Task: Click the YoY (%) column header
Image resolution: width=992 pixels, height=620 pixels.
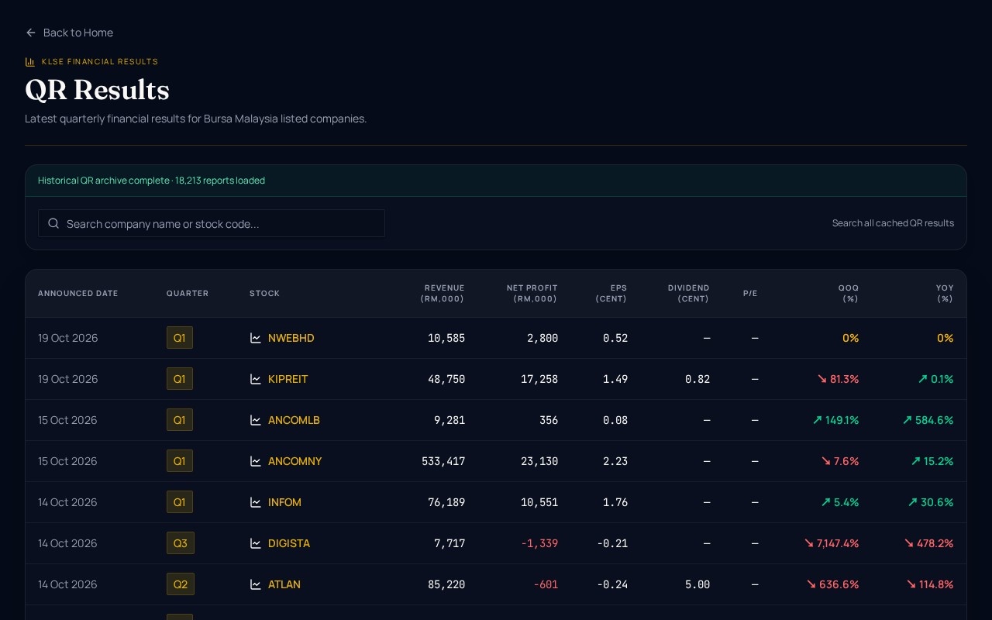Action: click(945, 294)
